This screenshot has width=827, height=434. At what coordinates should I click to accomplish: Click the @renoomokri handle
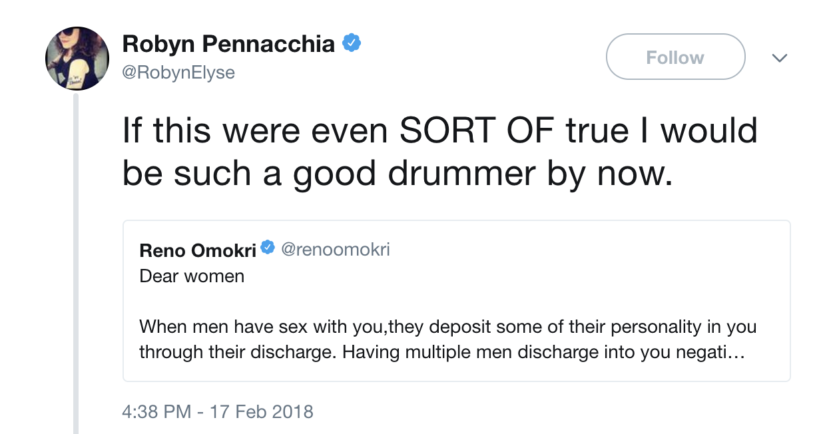336,250
